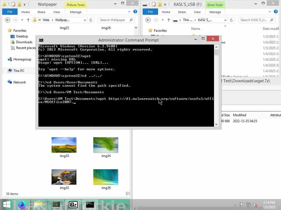Switch to details view icon in Wallpaper window

[128, 194]
